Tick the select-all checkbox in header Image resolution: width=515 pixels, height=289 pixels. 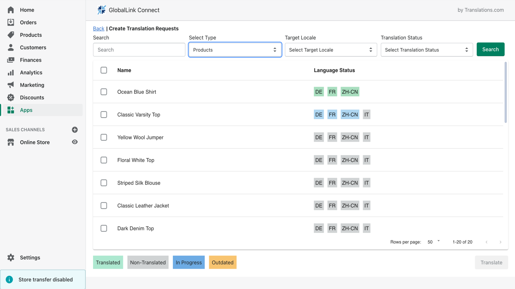pyautogui.click(x=104, y=70)
